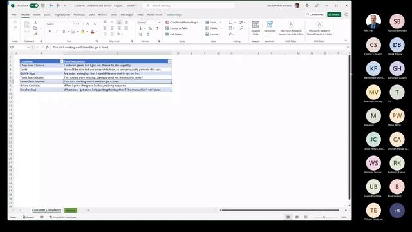Expand Conditional Formatting menu
The image size is (412, 232).
pyautogui.click(x=182, y=23)
